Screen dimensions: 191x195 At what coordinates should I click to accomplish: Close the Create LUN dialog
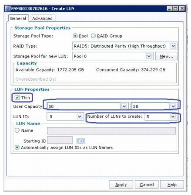click(x=182, y=9)
